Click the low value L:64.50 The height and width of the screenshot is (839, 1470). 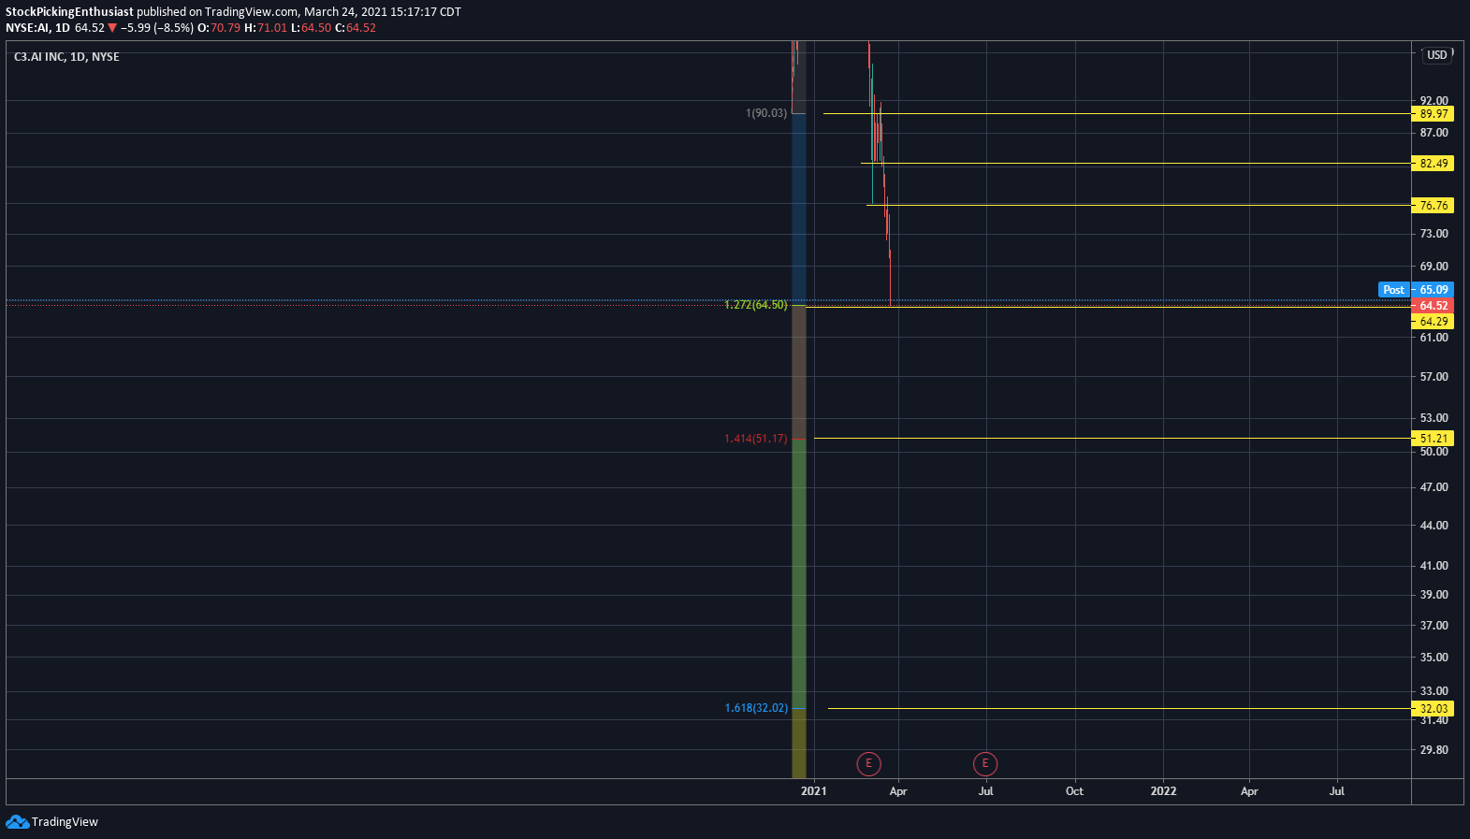coord(311,28)
